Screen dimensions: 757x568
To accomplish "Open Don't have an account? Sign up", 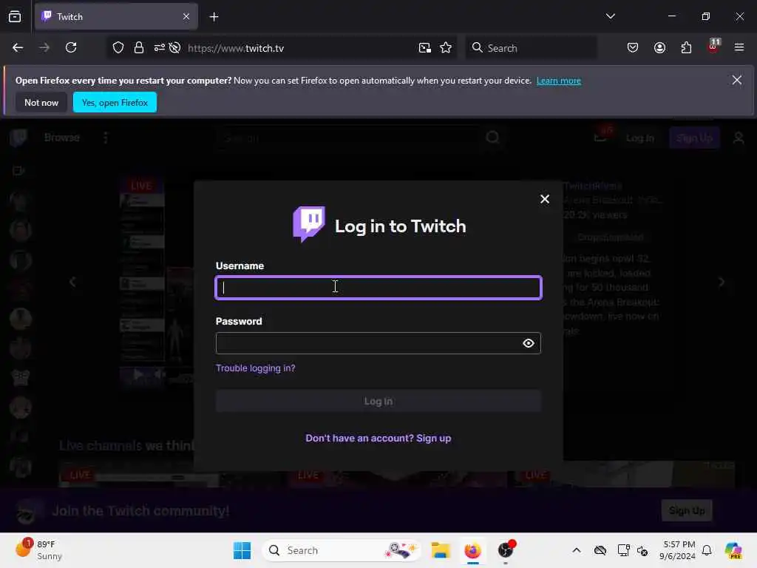I will [378, 439].
